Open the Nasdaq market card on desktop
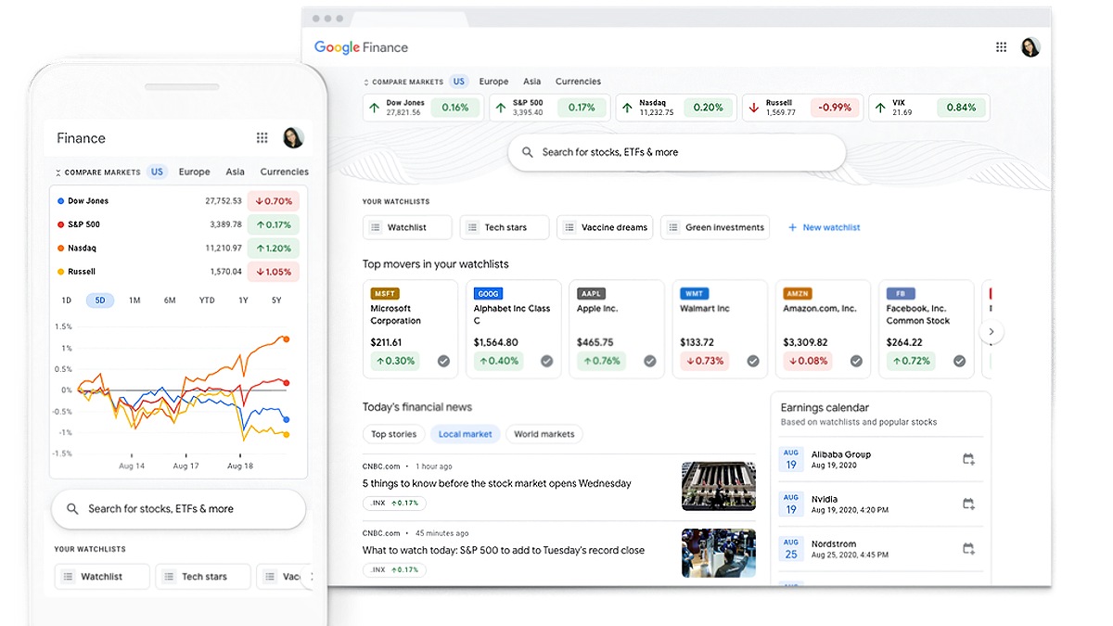 (x=676, y=108)
